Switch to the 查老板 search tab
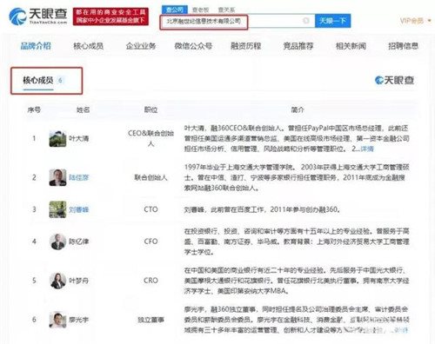 click(200, 10)
